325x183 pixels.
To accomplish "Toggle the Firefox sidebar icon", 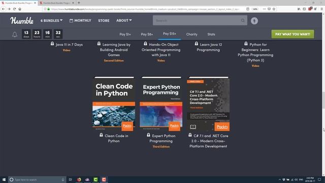I will (x=304, y=9).
